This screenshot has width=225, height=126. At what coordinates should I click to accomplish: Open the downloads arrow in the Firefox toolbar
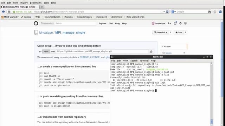click(215, 12)
